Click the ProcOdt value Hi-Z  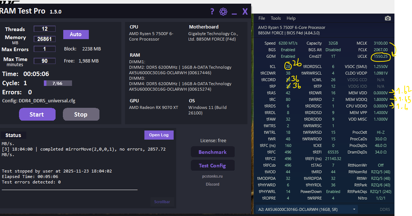(381, 132)
